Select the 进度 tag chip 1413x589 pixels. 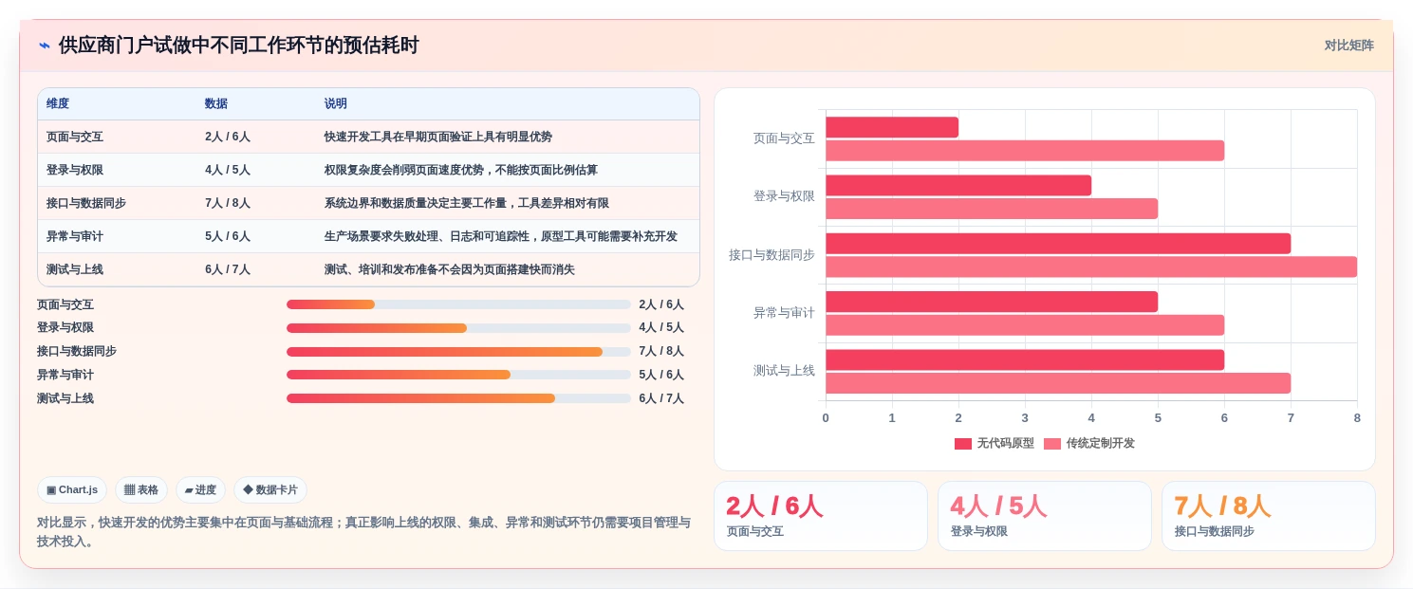click(x=200, y=490)
